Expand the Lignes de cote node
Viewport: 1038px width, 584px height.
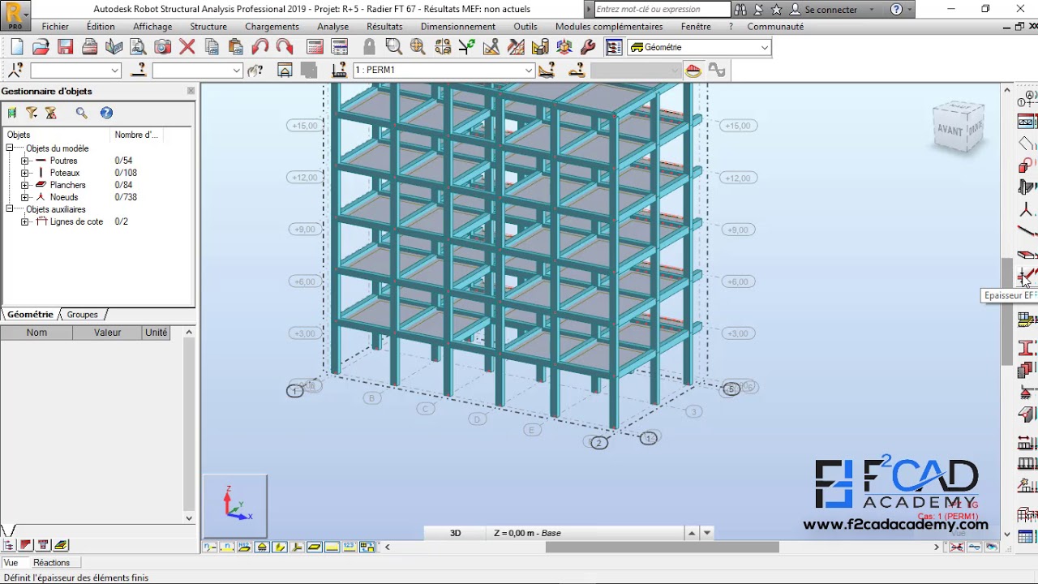click(24, 221)
